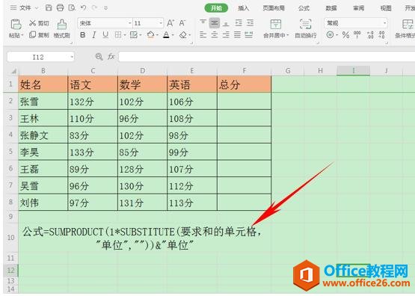Click the Print icon in quick access toolbar

tap(60, 7)
